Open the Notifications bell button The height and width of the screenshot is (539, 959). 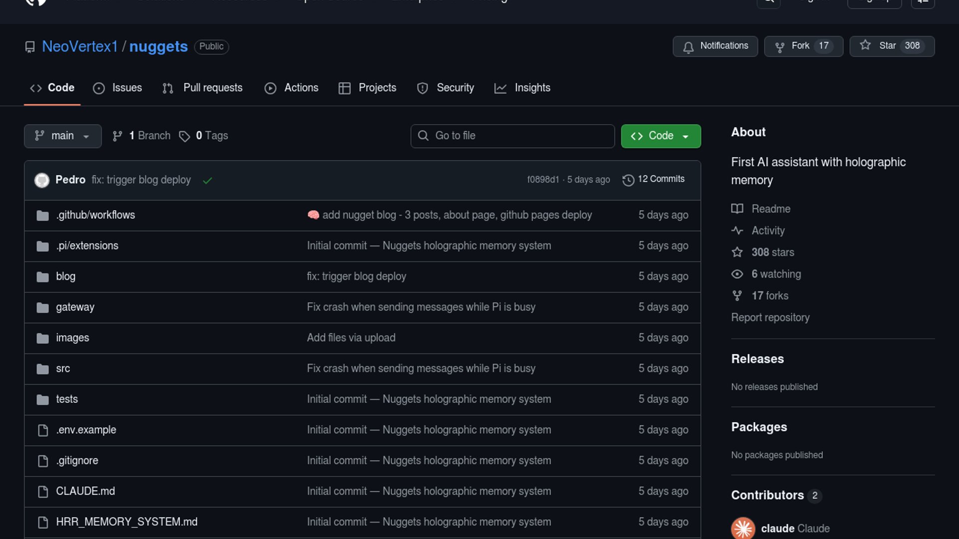(715, 46)
